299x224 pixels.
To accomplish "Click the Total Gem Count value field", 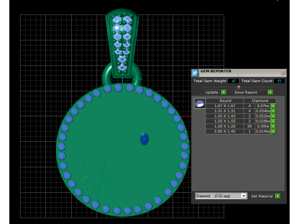I will (x=279, y=81).
